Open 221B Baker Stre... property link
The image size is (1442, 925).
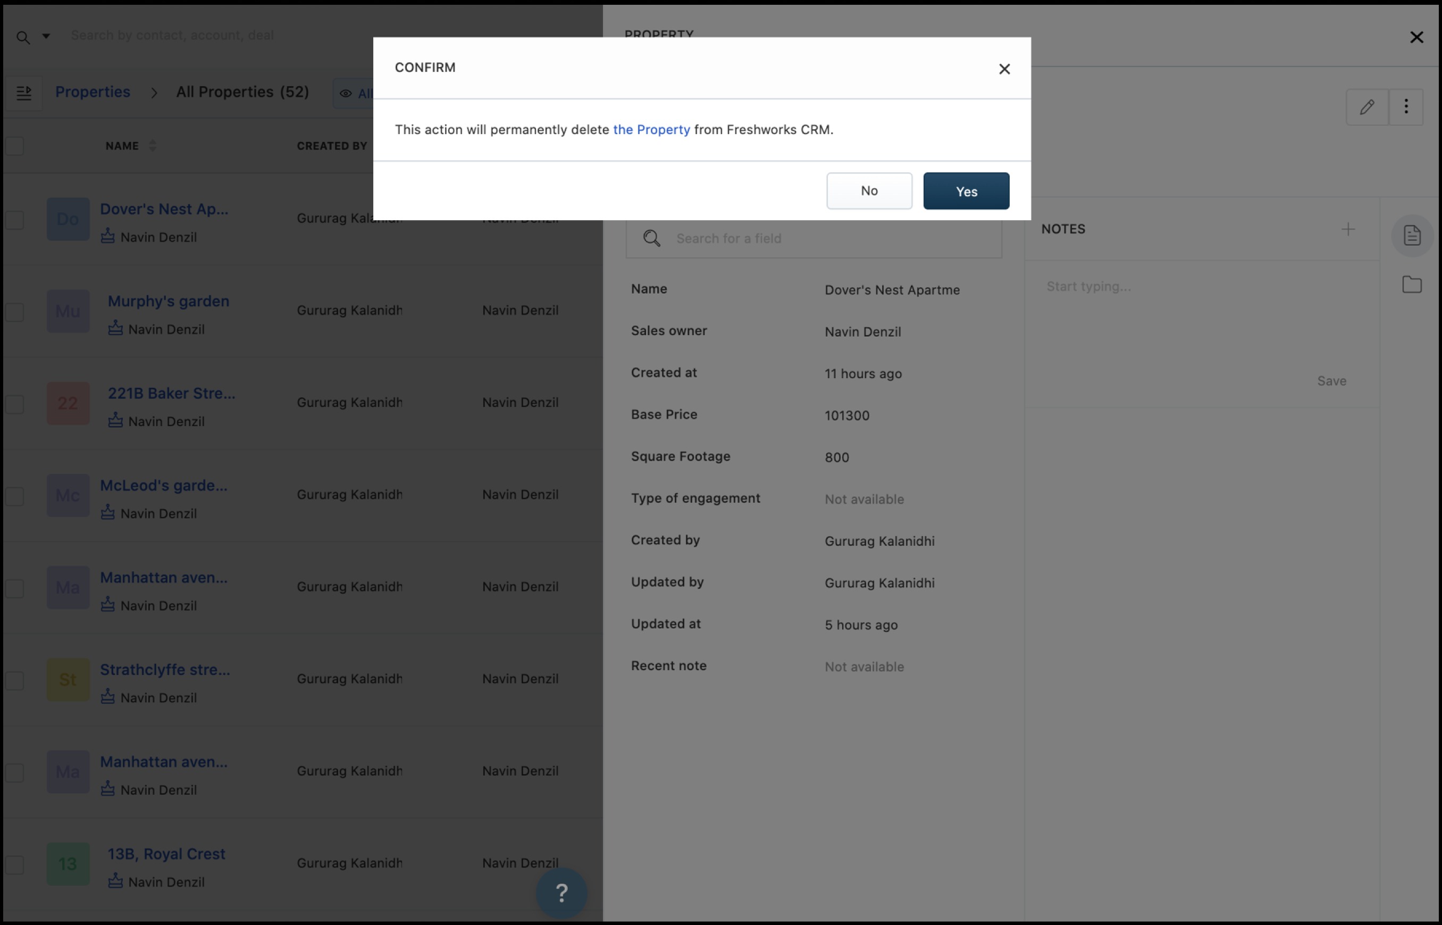[x=171, y=393]
